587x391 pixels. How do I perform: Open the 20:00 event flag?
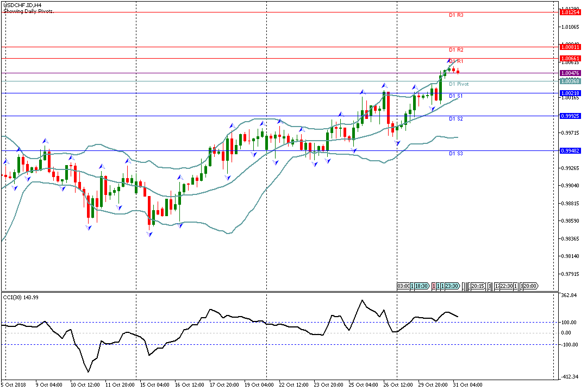click(530, 286)
